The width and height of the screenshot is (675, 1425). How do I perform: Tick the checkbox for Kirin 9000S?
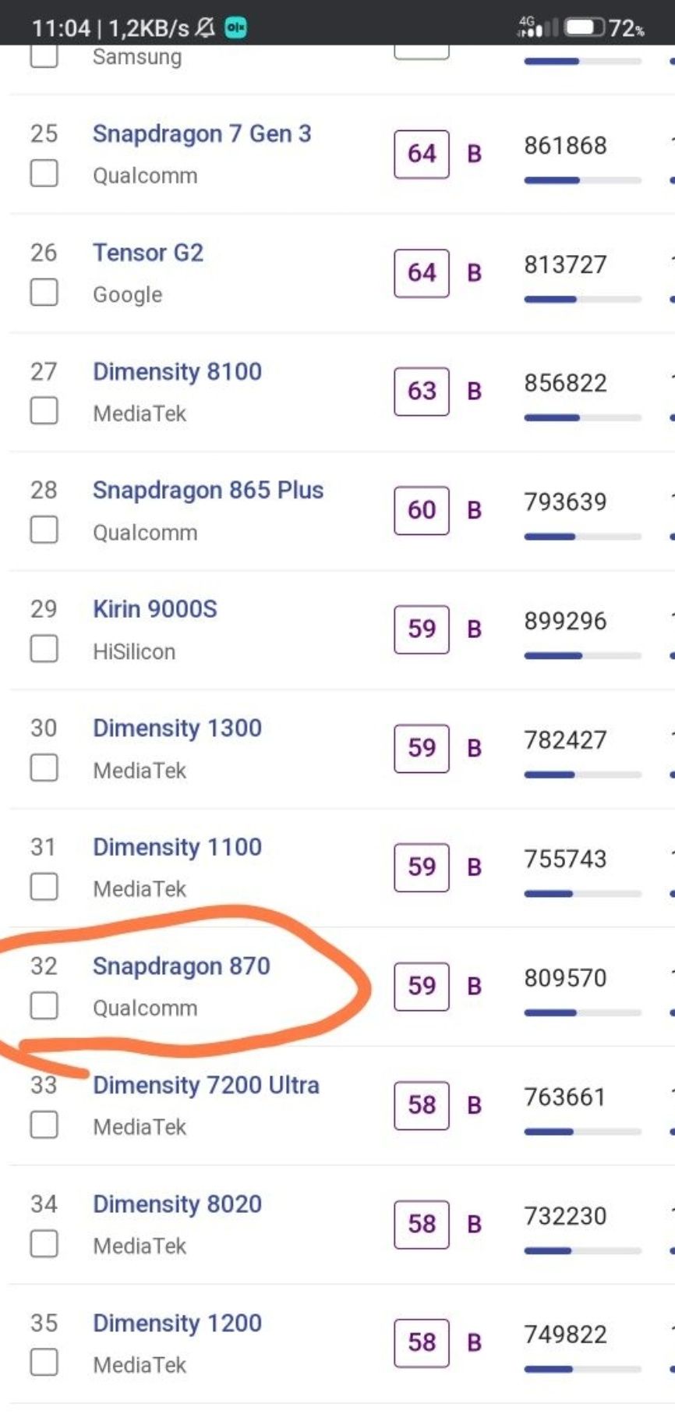(x=44, y=648)
